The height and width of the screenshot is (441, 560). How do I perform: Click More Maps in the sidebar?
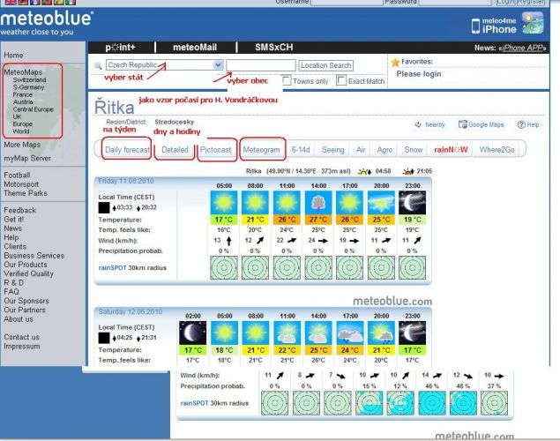[22, 145]
